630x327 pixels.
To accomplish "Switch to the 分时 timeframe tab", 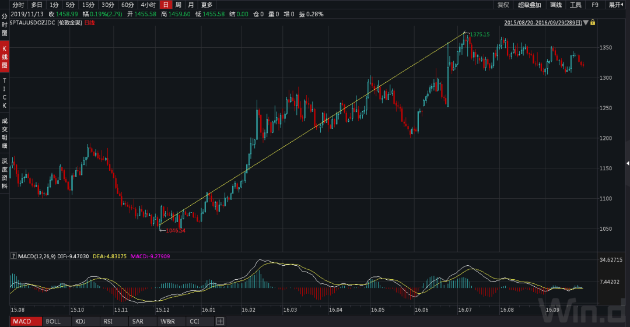I will pyautogui.click(x=18, y=5).
